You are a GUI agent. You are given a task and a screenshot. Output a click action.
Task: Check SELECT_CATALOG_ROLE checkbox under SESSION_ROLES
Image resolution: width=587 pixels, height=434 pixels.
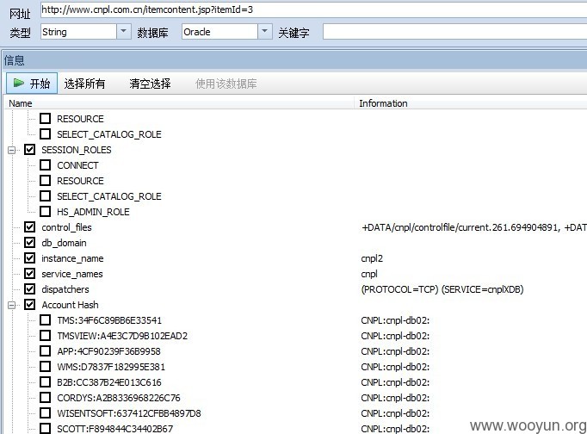45,196
